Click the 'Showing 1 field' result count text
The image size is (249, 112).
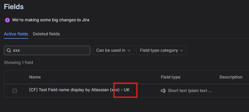point(19,63)
